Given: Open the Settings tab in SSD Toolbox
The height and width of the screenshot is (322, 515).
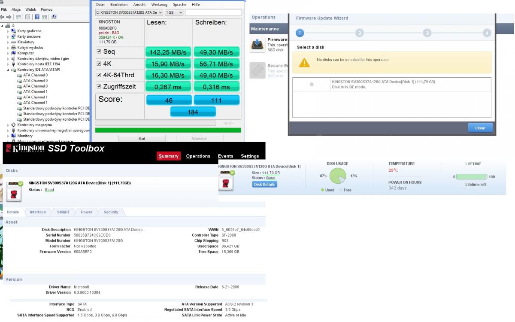Looking at the screenshot, I should pos(250,156).
